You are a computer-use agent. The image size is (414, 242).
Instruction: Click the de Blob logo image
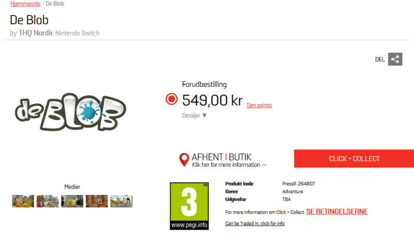coord(70,111)
